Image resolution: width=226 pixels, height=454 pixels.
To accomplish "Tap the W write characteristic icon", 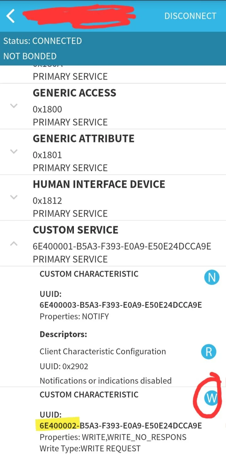I will (x=211, y=398).
